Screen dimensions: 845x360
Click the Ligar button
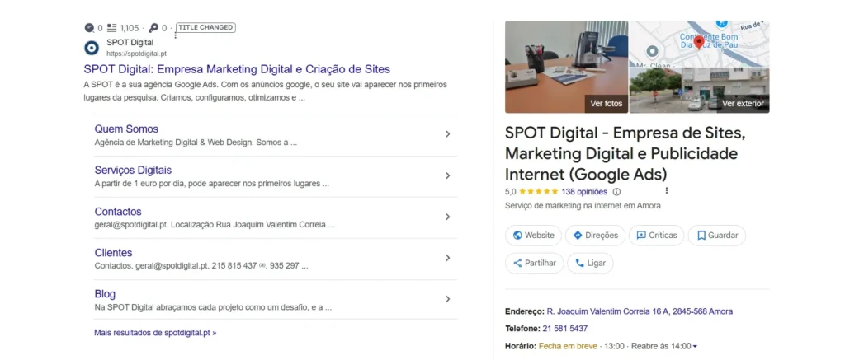pos(590,263)
